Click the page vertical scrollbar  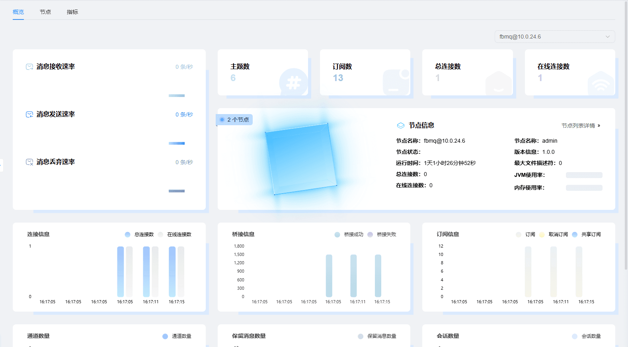pyautogui.click(x=626, y=135)
